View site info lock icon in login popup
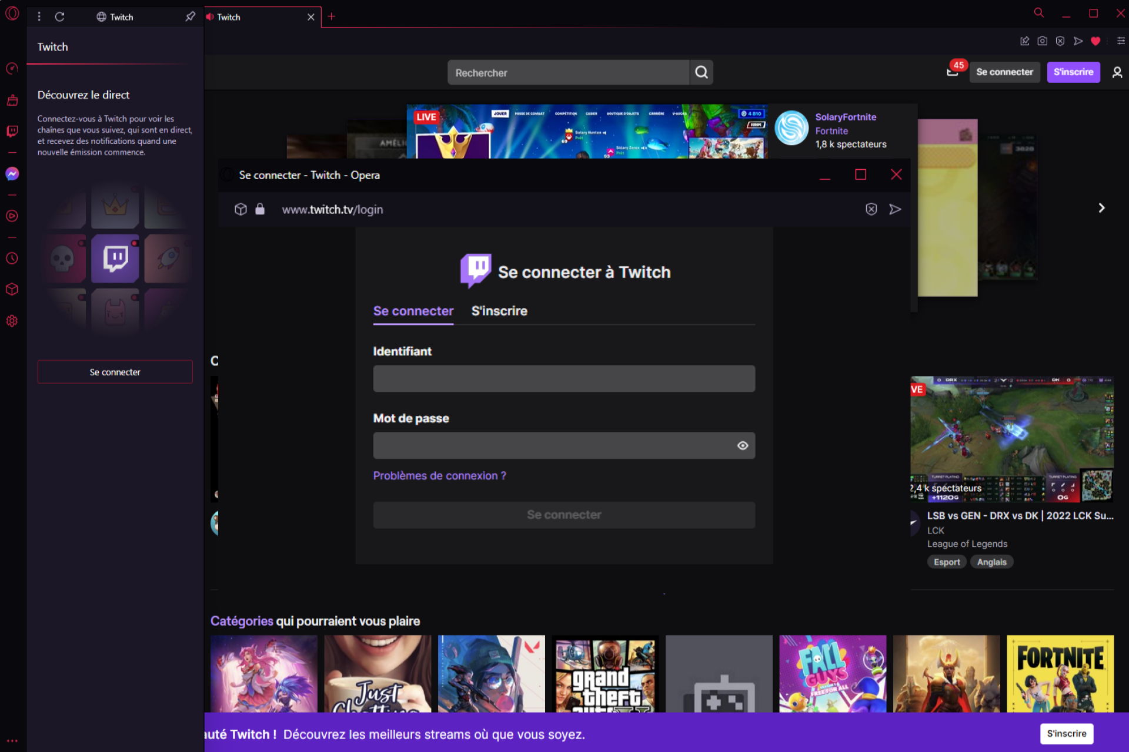This screenshot has width=1129, height=752. click(x=260, y=209)
